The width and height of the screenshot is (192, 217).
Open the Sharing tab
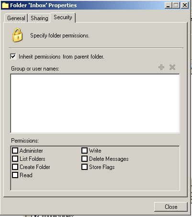[x=39, y=18]
